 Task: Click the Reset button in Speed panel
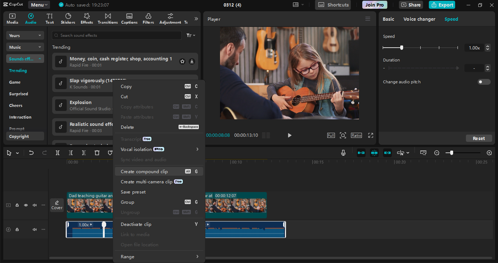coord(479,138)
